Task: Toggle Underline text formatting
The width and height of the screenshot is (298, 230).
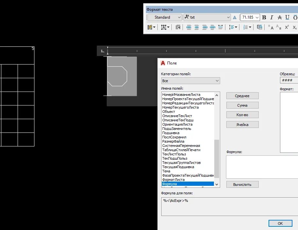Action: click(287, 17)
